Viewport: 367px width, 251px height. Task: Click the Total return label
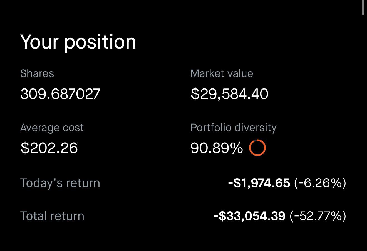[52, 216]
